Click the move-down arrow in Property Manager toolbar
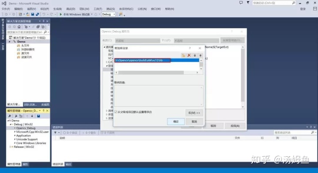The width and height of the screenshot is (318, 173). click(32, 116)
